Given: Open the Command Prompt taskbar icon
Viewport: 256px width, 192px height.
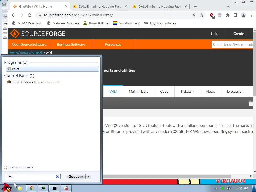Looking at the screenshot, I should [55, 188].
